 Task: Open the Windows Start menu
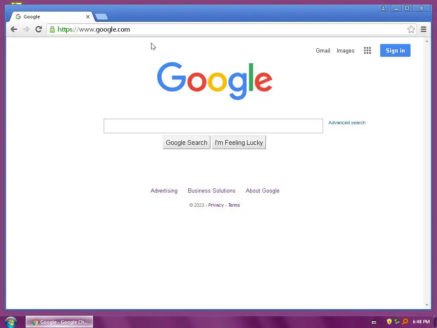[11, 322]
